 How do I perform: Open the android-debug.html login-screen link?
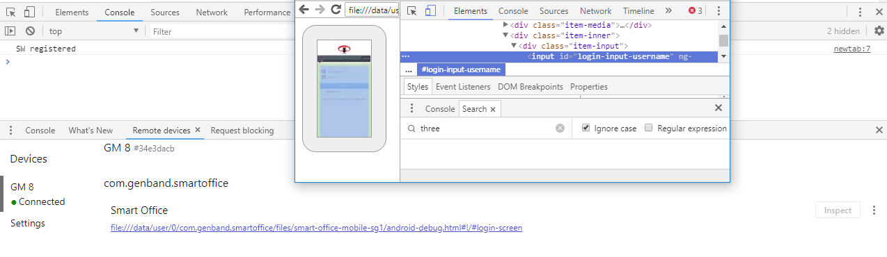click(316, 228)
